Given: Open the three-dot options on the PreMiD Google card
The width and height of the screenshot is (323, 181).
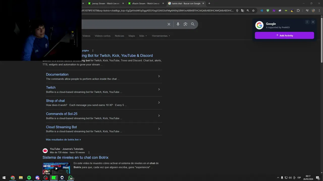Looking at the screenshot, I should point(307,22).
